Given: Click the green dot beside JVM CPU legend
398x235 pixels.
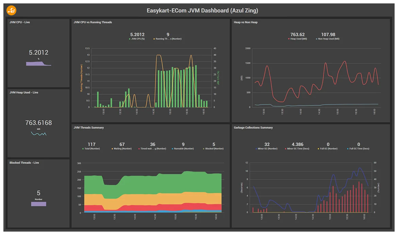Looking at the screenshot, I should (129, 38).
